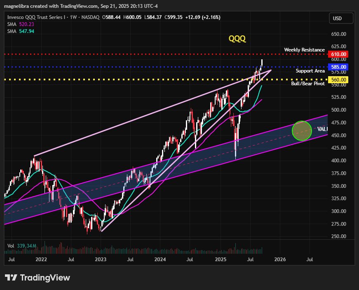Click the 400.00 price axis value
359x290 pixels.
click(x=339, y=161)
